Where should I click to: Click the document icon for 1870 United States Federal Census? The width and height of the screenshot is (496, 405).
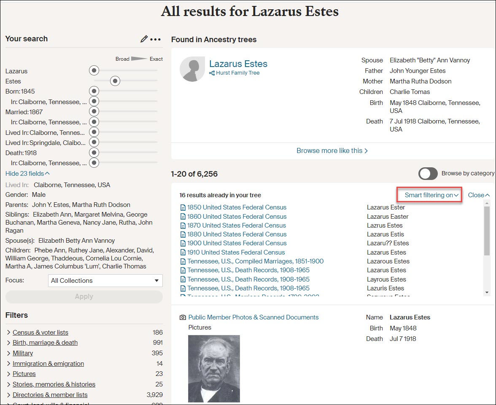(183, 226)
